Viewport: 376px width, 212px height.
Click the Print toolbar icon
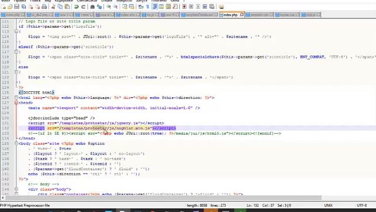45,6
